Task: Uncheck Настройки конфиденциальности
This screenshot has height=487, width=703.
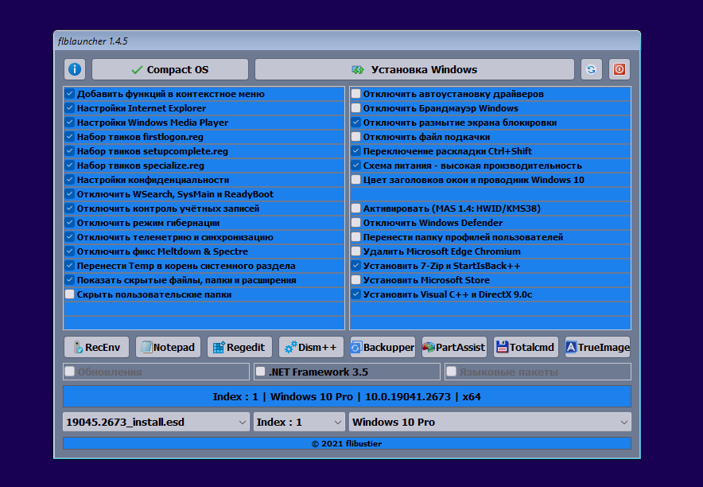Action: point(69,180)
